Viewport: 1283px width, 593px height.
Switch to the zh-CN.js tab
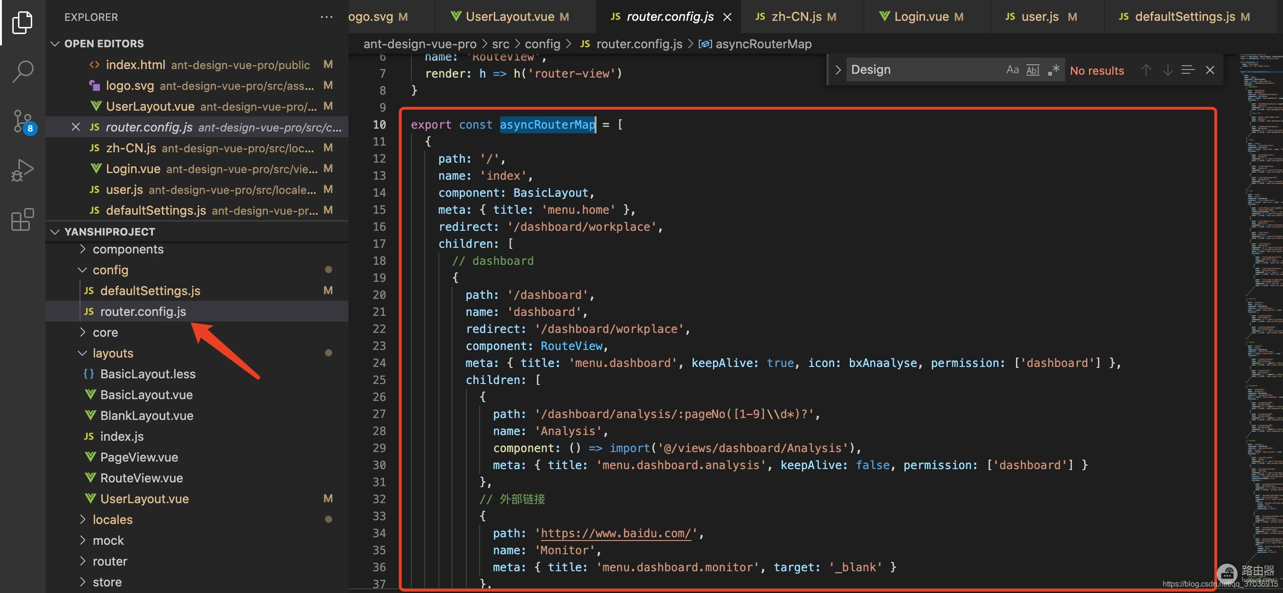[801, 17]
